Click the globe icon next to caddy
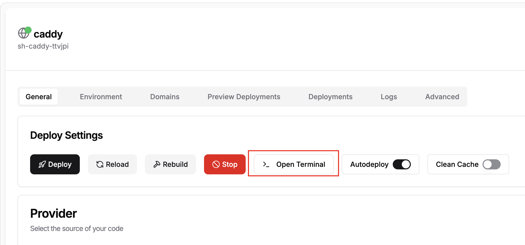This screenshot has width=525, height=245. coord(23,33)
